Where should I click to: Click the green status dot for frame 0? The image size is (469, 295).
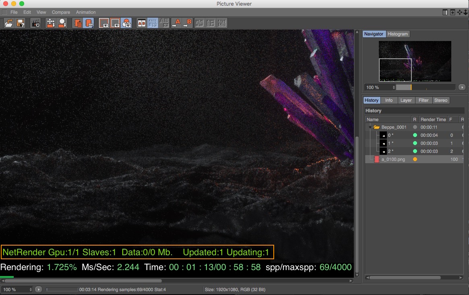click(415, 135)
